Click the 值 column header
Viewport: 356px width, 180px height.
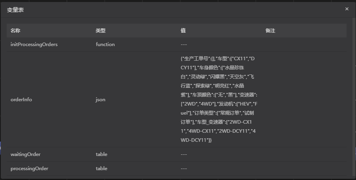[x=183, y=31]
